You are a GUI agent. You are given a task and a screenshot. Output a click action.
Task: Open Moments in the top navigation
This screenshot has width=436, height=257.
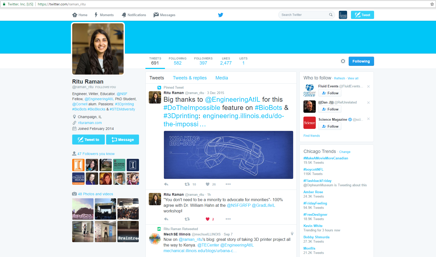point(104,15)
